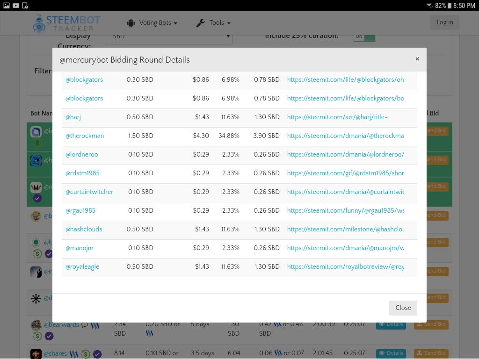Click the 34.88% value in therockman row
This screenshot has width=479, height=359.
[x=229, y=136]
